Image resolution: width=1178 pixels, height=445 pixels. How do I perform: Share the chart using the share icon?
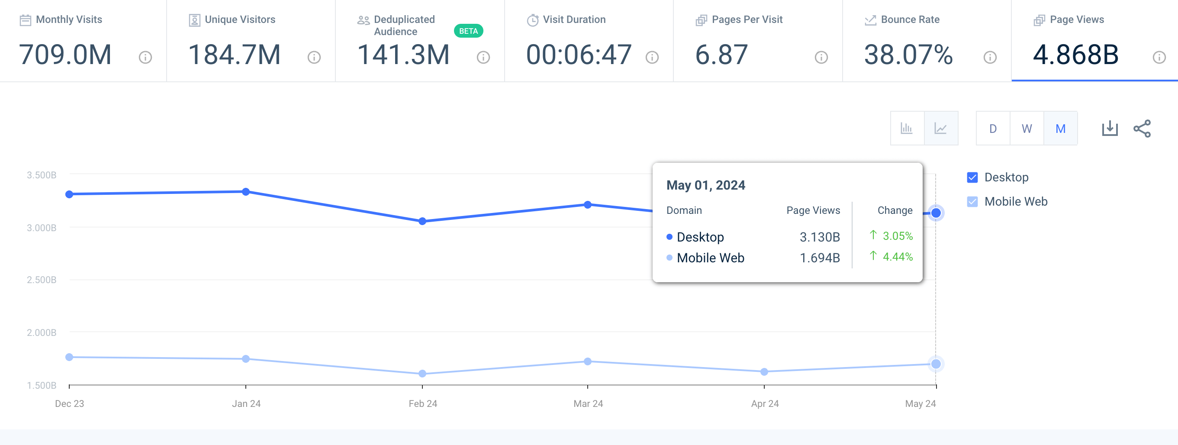[1143, 129]
